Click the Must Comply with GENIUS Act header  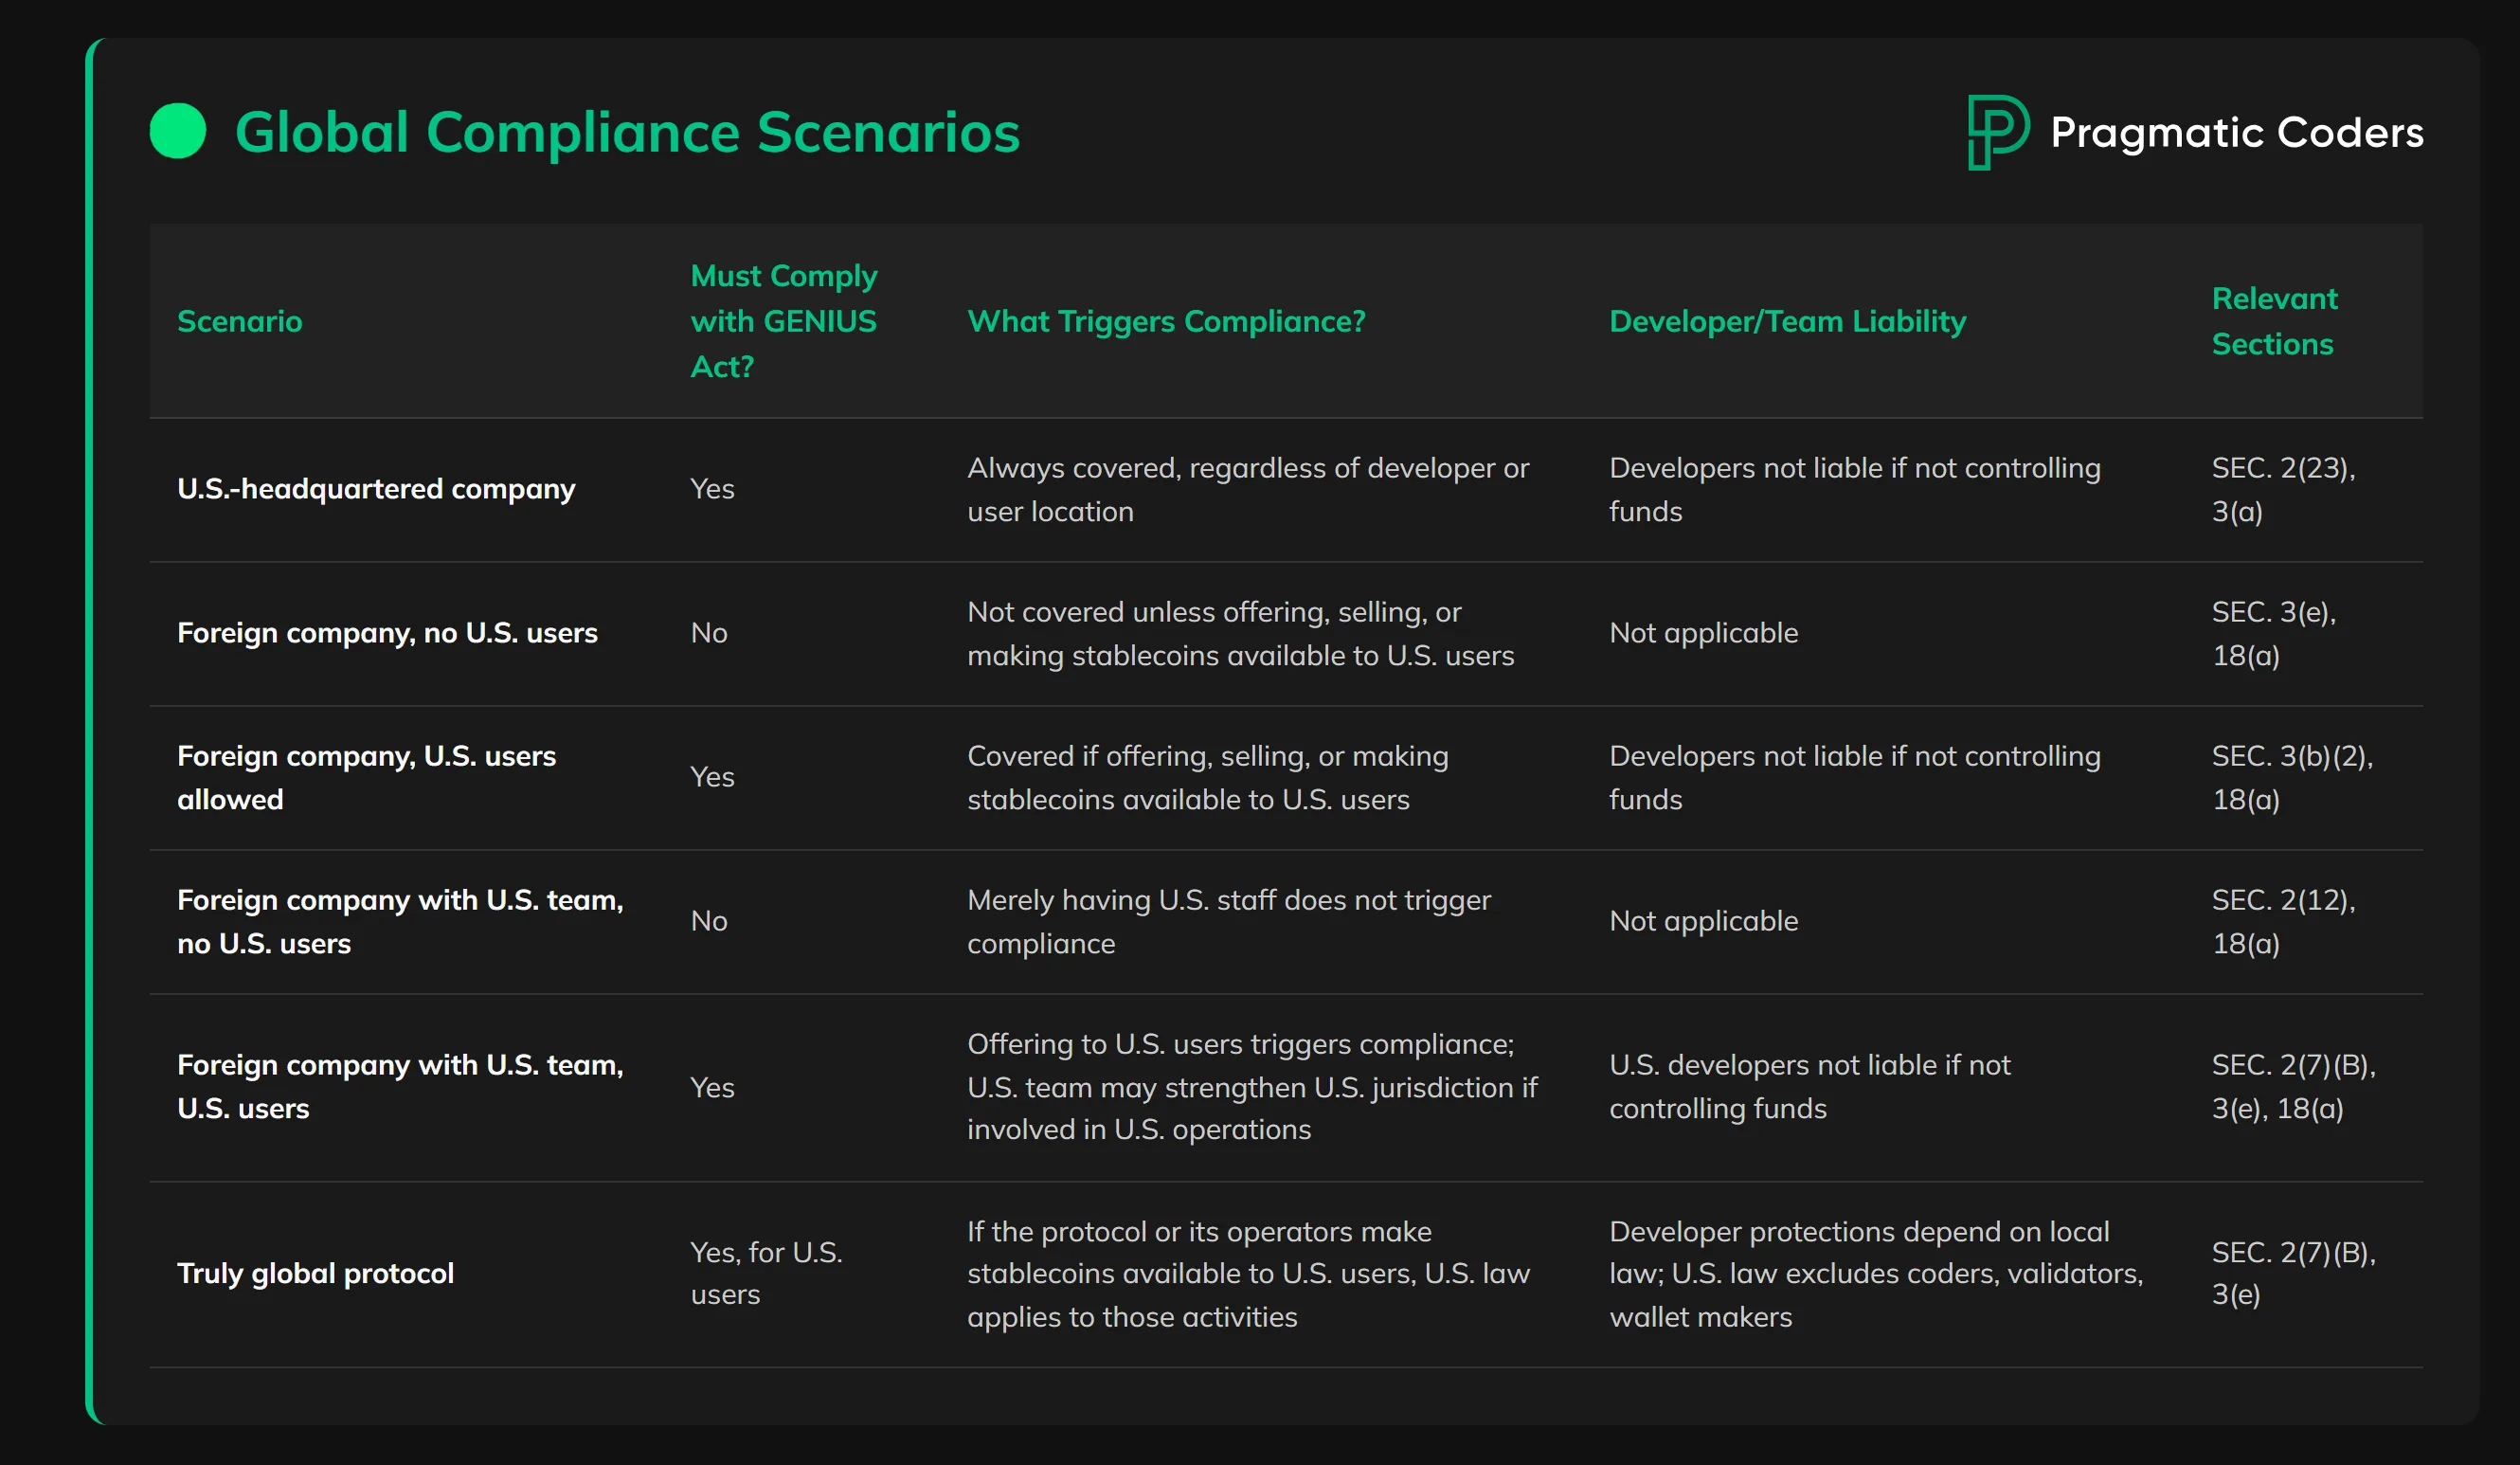[783, 321]
